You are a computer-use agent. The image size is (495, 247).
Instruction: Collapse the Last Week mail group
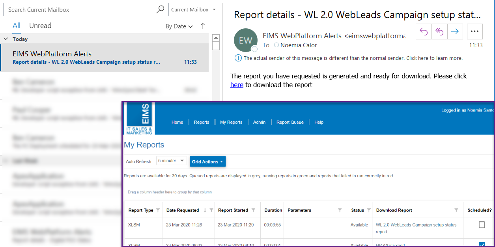[6, 161]
